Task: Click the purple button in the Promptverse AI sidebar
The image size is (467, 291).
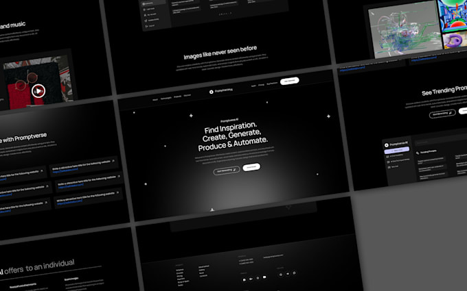Action: 397,150
